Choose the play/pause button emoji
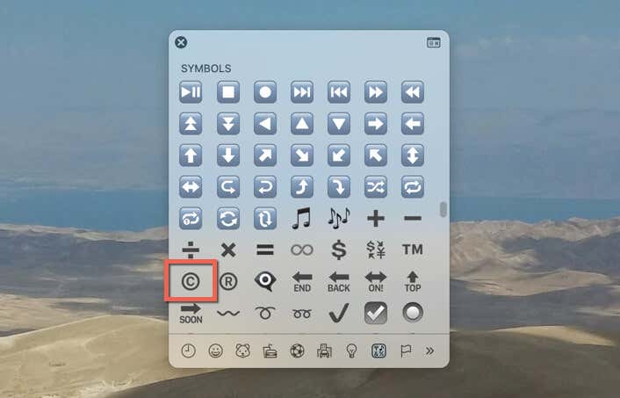The width and height of the screenshot is (620, 398). (x=191, y=91)
